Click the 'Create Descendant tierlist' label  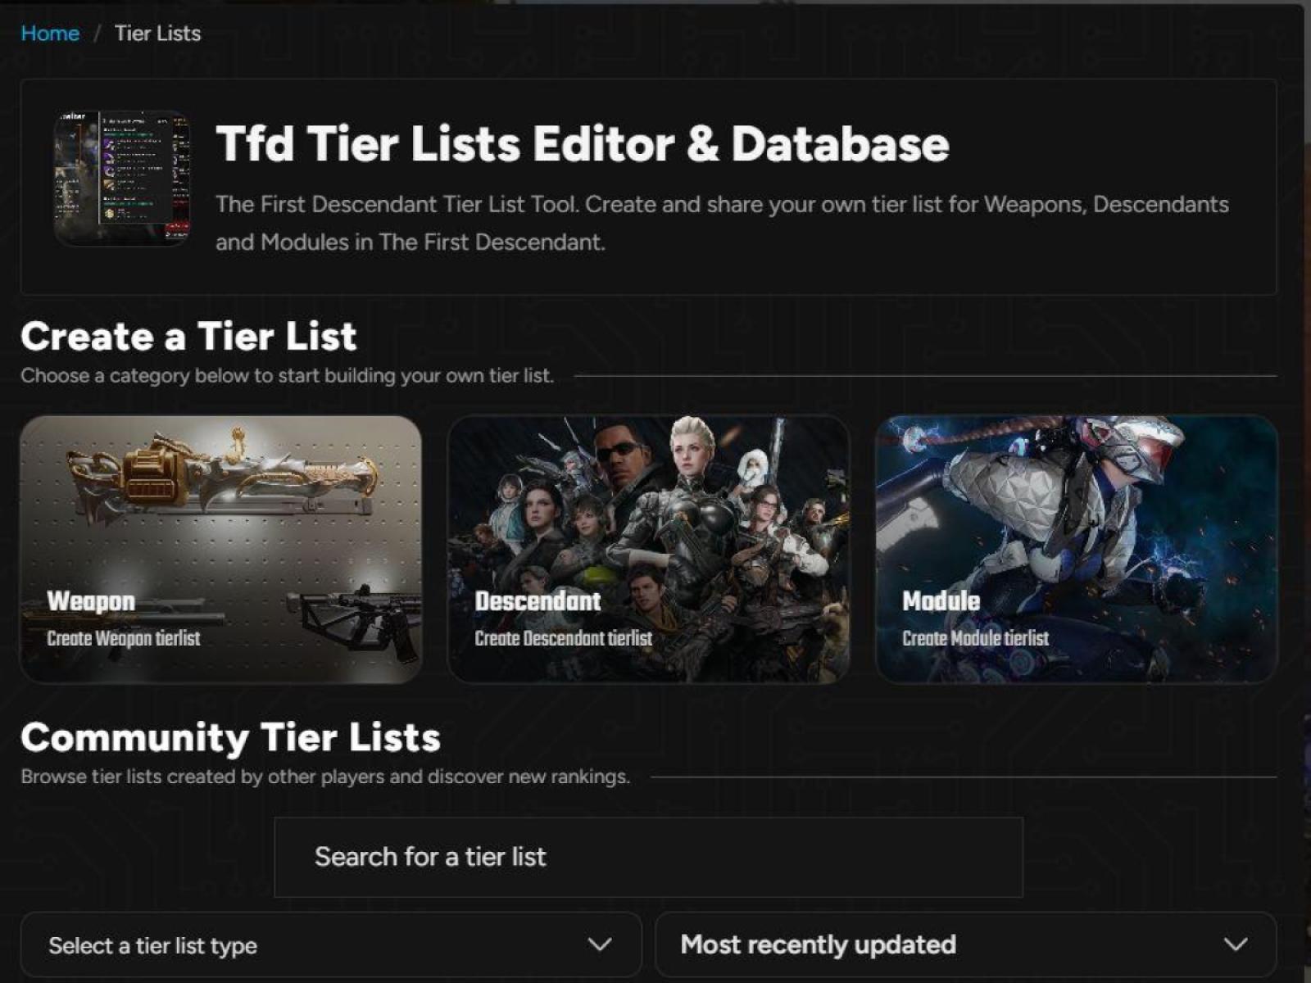pyautogui.click(x=563, y=638)
